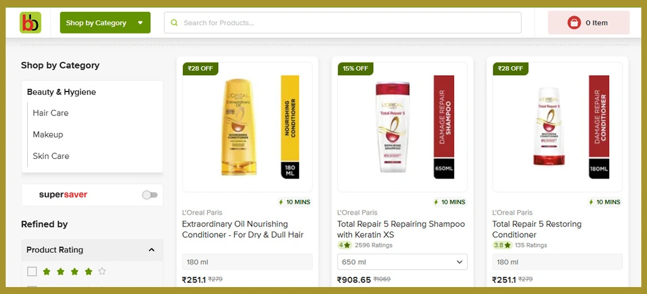Screen dimensions: 647x294
Task: Check the four-star product rating checkbox
Action: click(32, 271)
